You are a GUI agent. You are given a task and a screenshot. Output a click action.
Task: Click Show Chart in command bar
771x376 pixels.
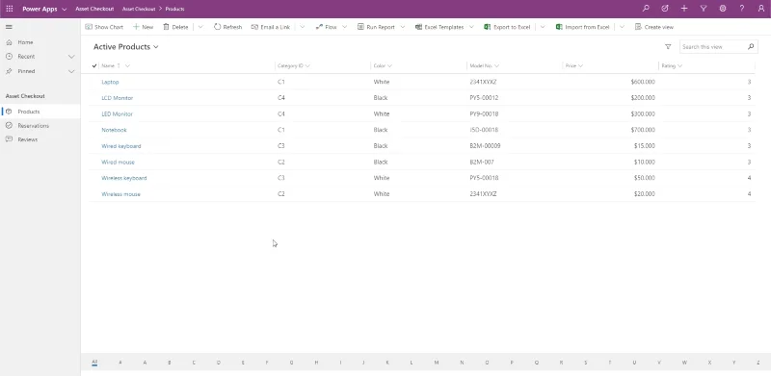coord(104,27)
